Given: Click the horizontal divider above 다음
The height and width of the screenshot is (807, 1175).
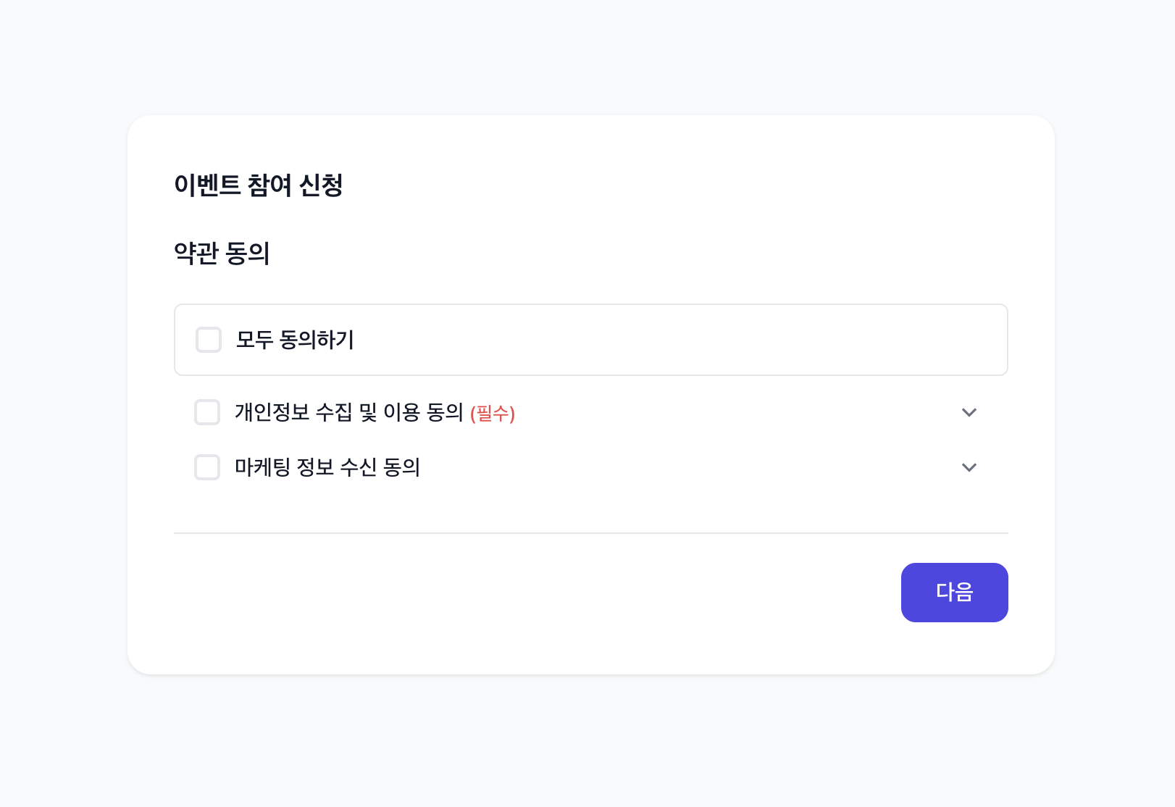Looking at the screenshot, I should (590, 533).
